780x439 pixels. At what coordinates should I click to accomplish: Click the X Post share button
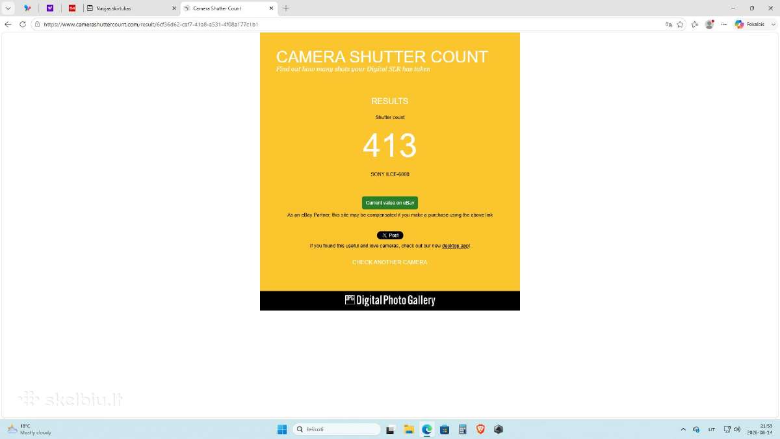coord(390,235)
